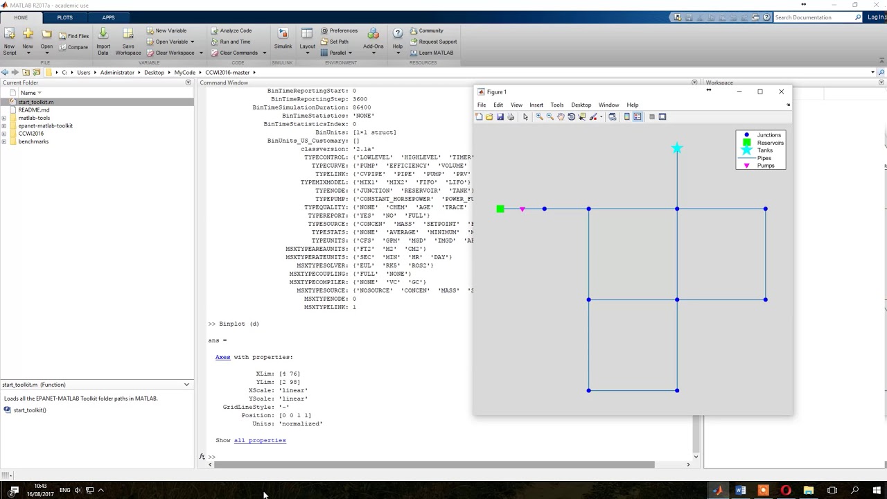Select start_toolkit.m file in Current Folder

coord(36,102)
